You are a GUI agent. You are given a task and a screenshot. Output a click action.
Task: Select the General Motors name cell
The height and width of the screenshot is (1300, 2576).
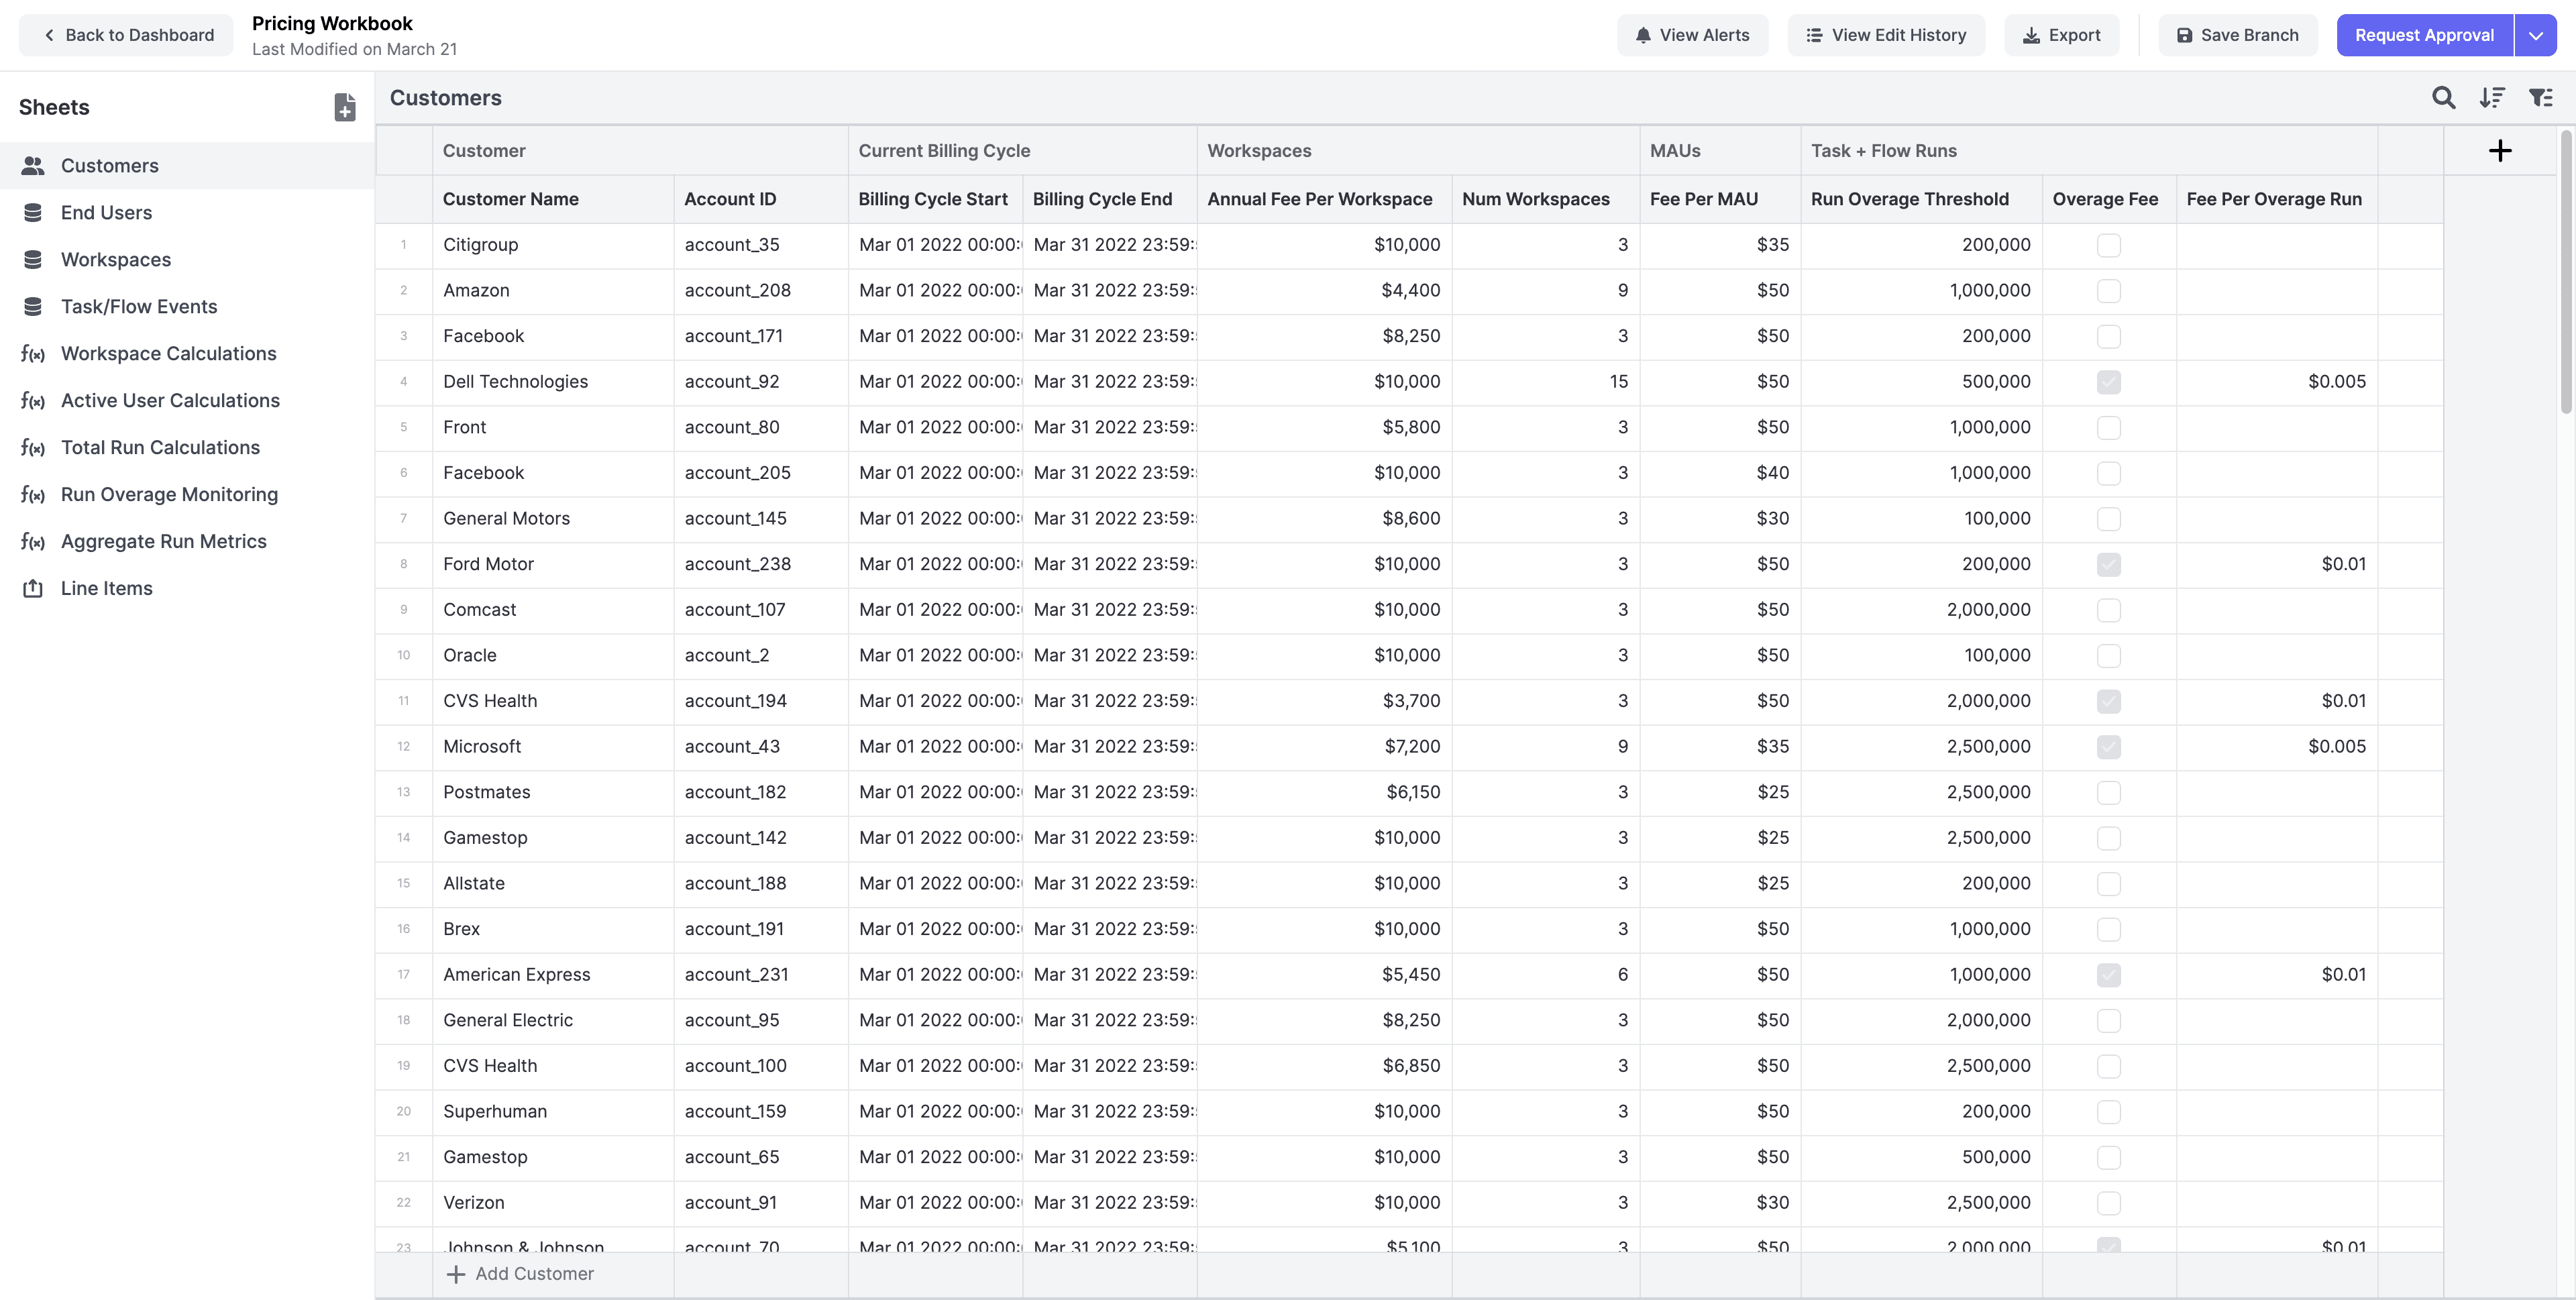coord(553,519)
